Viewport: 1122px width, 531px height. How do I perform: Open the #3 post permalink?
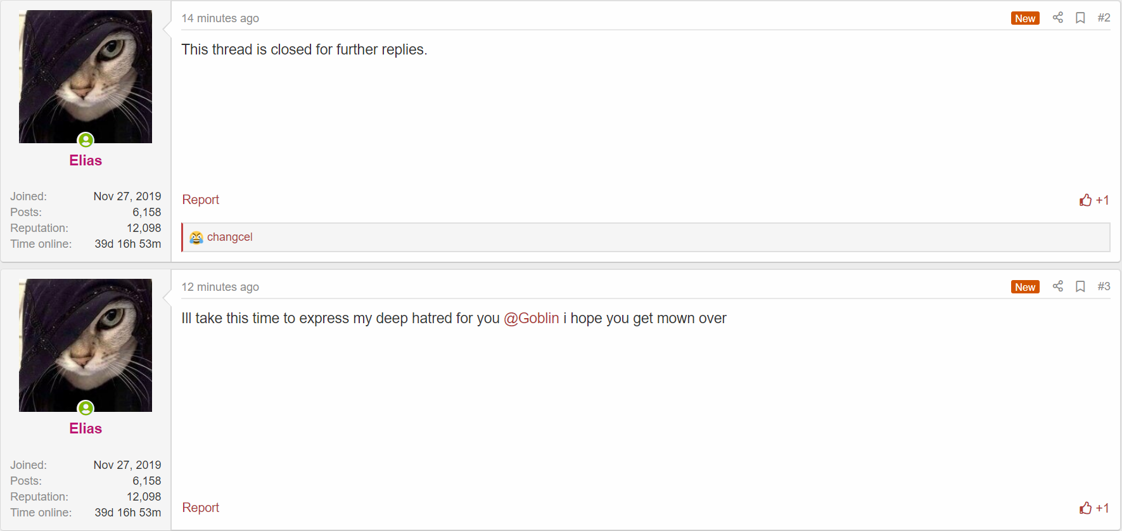click(x=1104, y=286)
